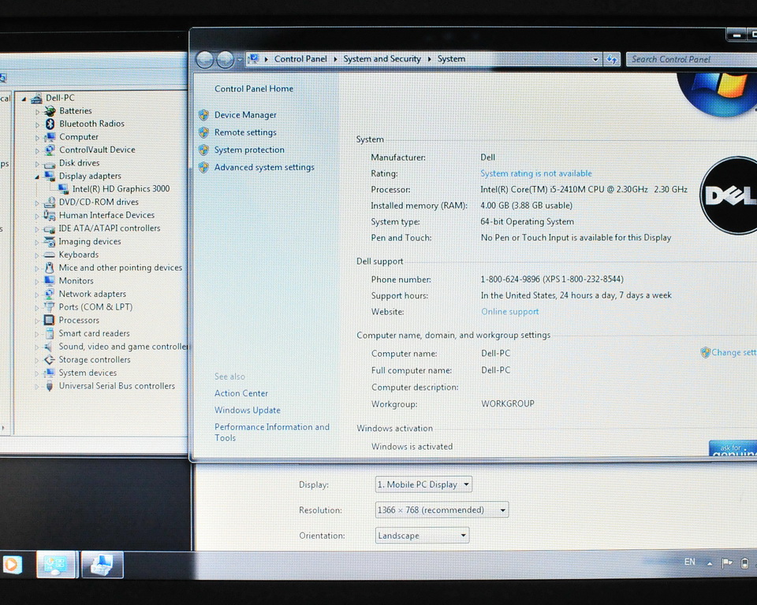
Task: Expand the Monitors node
Action: click(x=37, y=281)
